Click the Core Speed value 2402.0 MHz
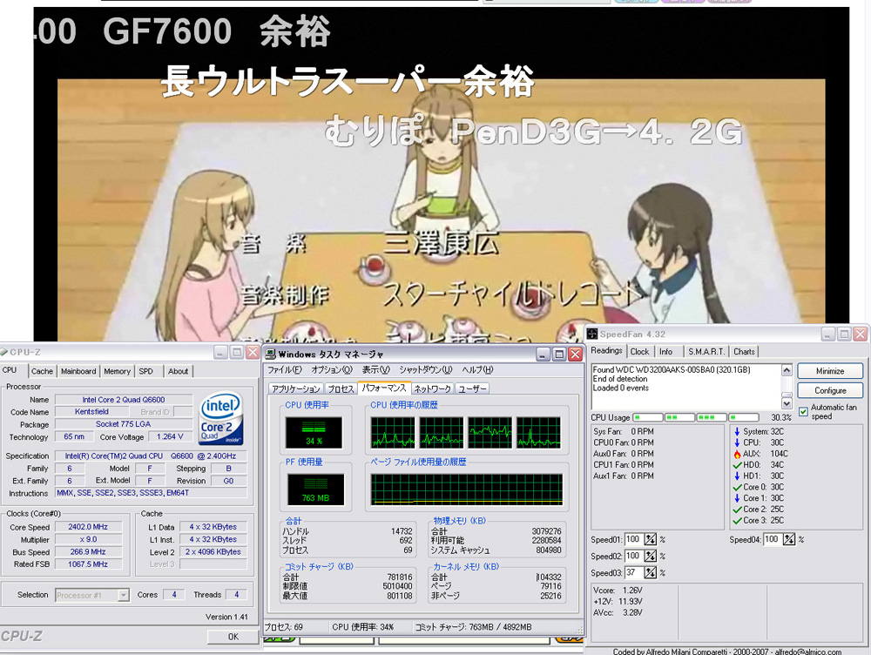The height and width of the screenshot is (655, 871). click(88, 527)
